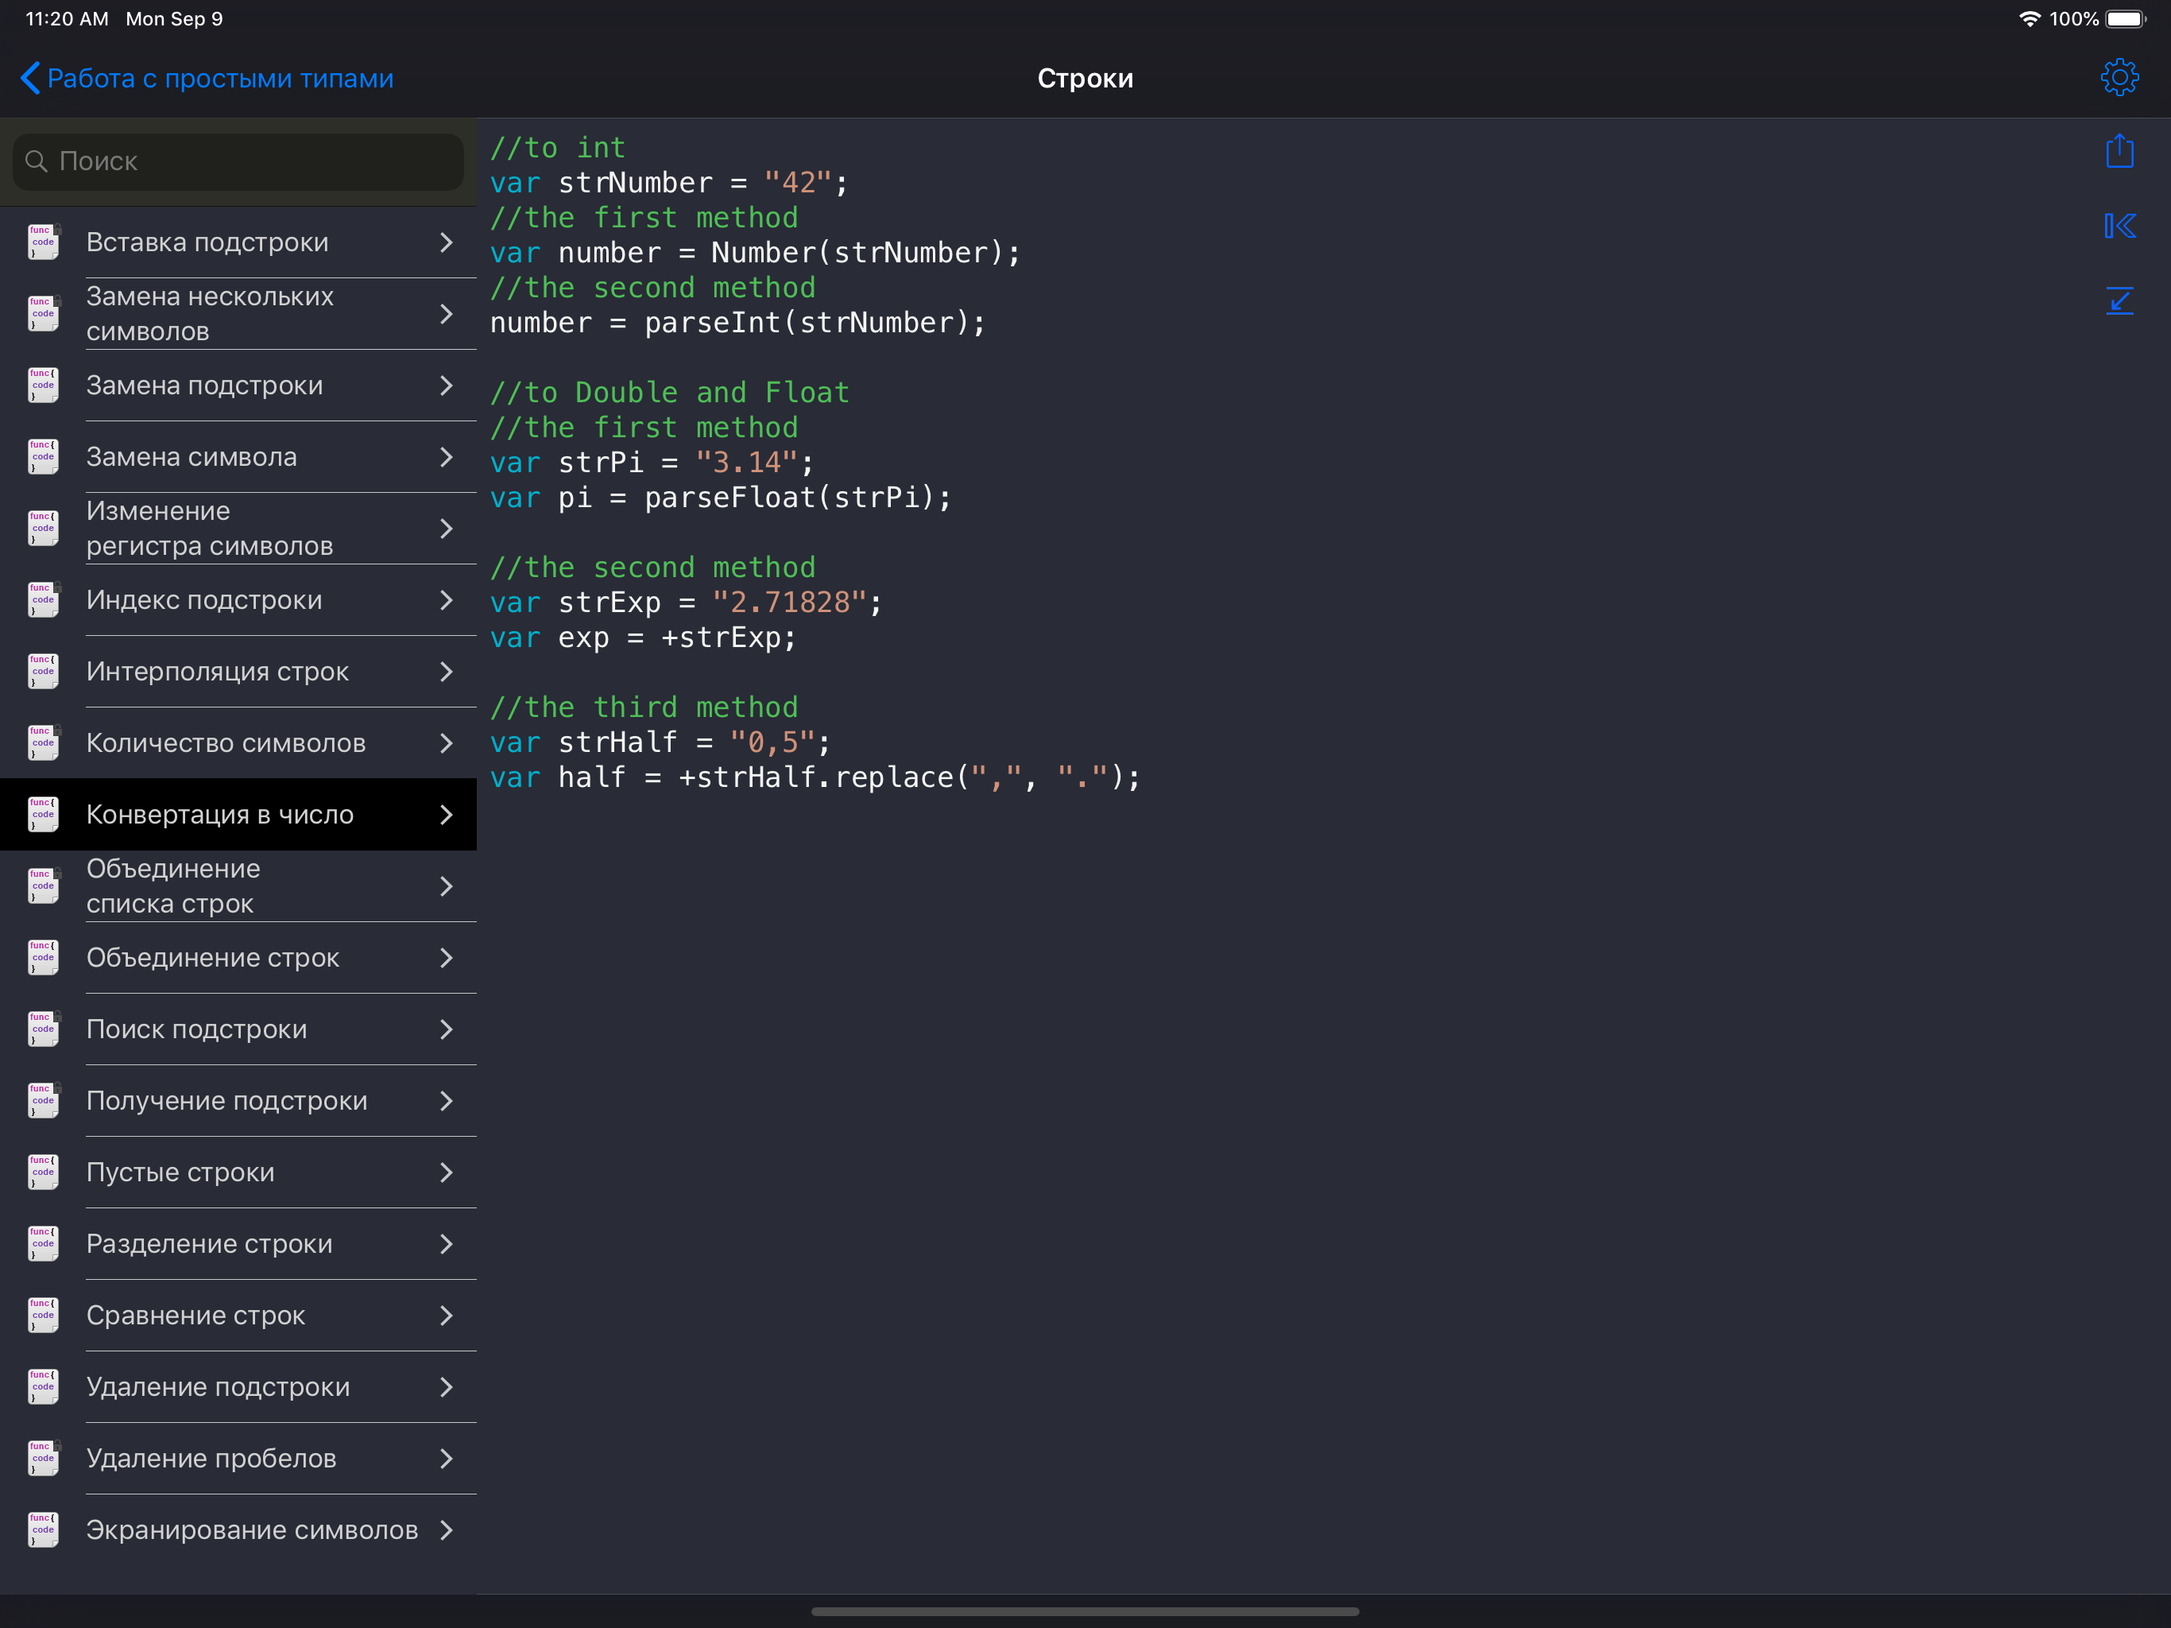Viewport: 2171px width, 1628px height.
Task: Expand chevron for Экранирование символов
Action: coord(447,1529)
